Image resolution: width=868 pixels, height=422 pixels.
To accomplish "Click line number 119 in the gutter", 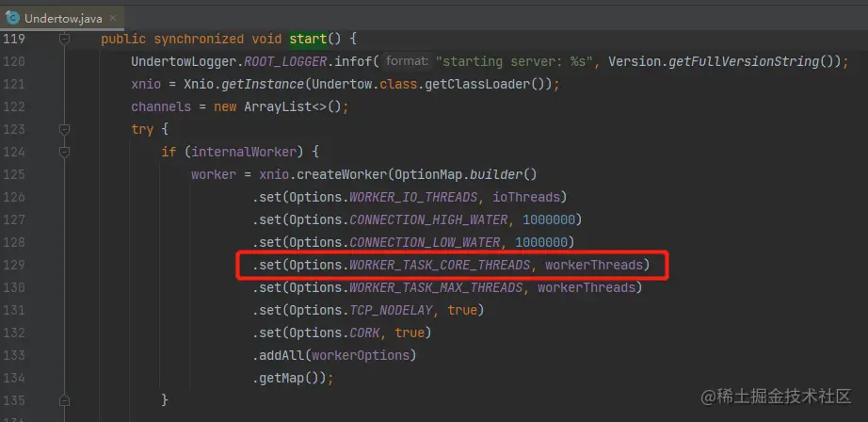I will 13,40.
